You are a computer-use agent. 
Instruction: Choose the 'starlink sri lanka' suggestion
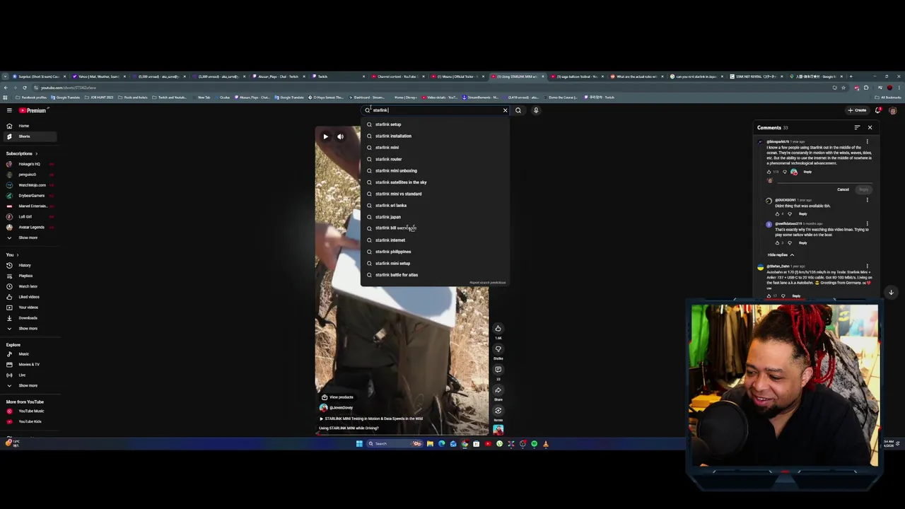coord(433,205)
